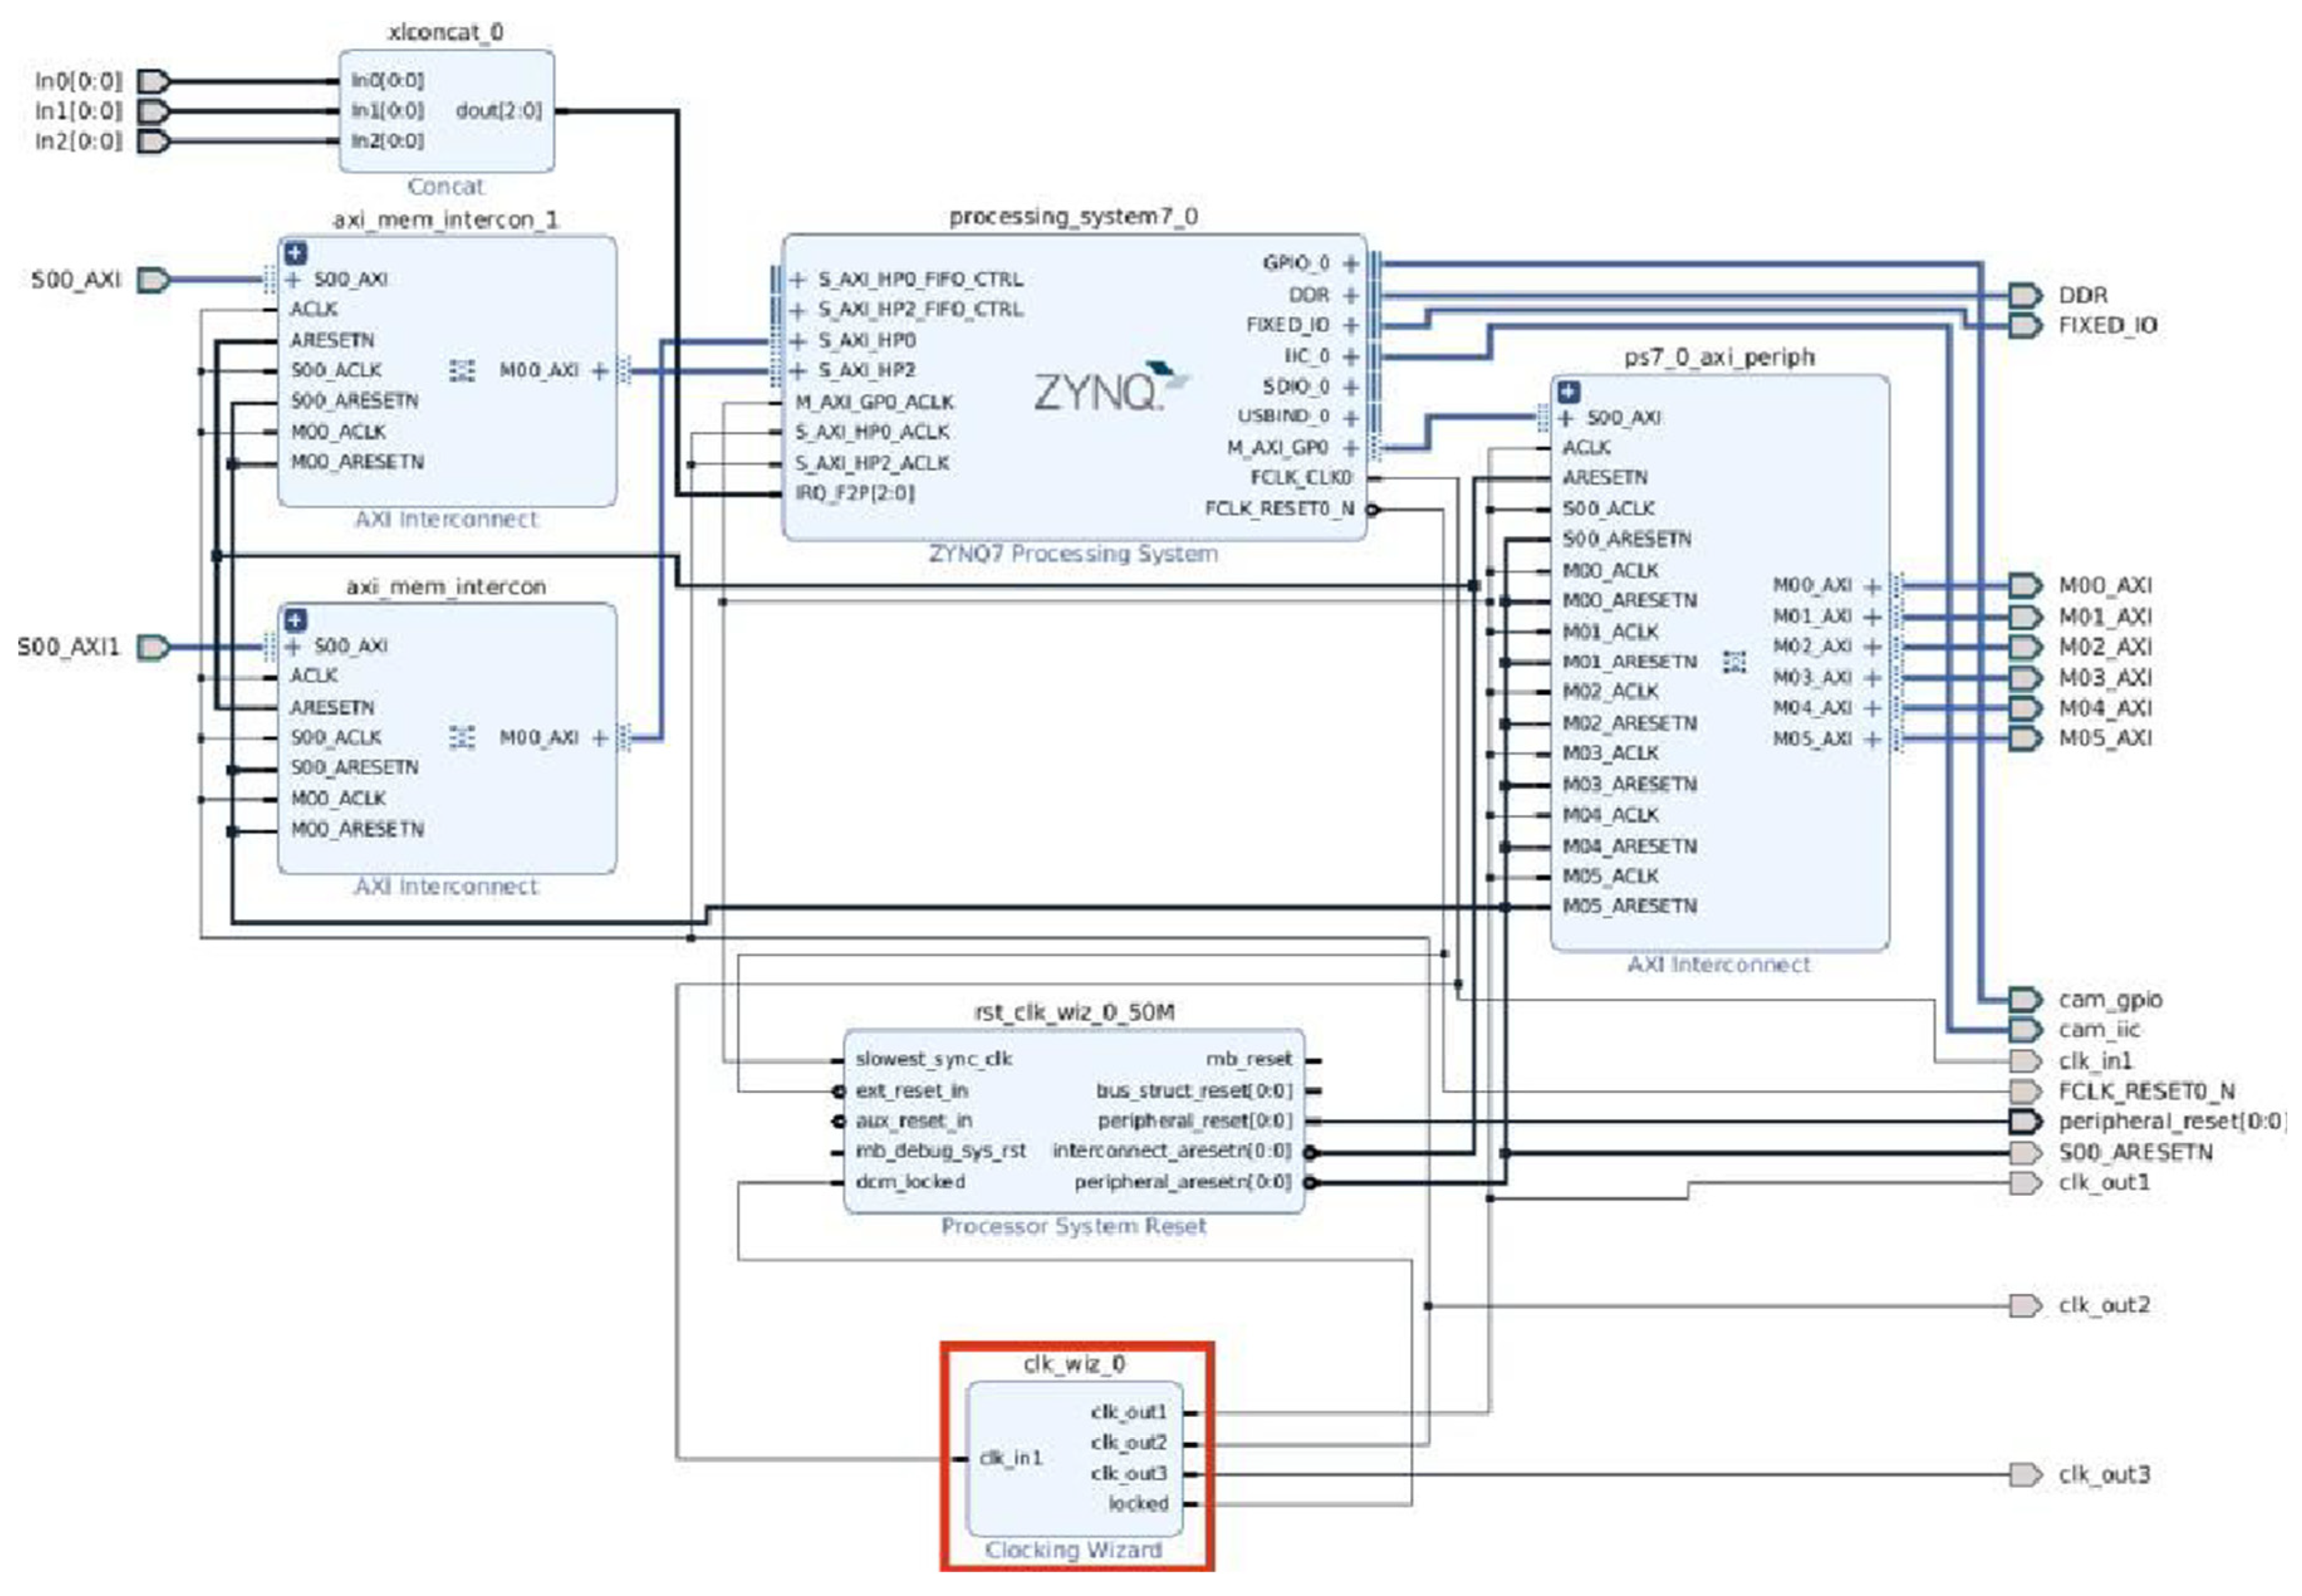Select the peripheral_reset[0:0] output port icon
Screen dimensions: 2302x1596
tap(2024, 1121)
